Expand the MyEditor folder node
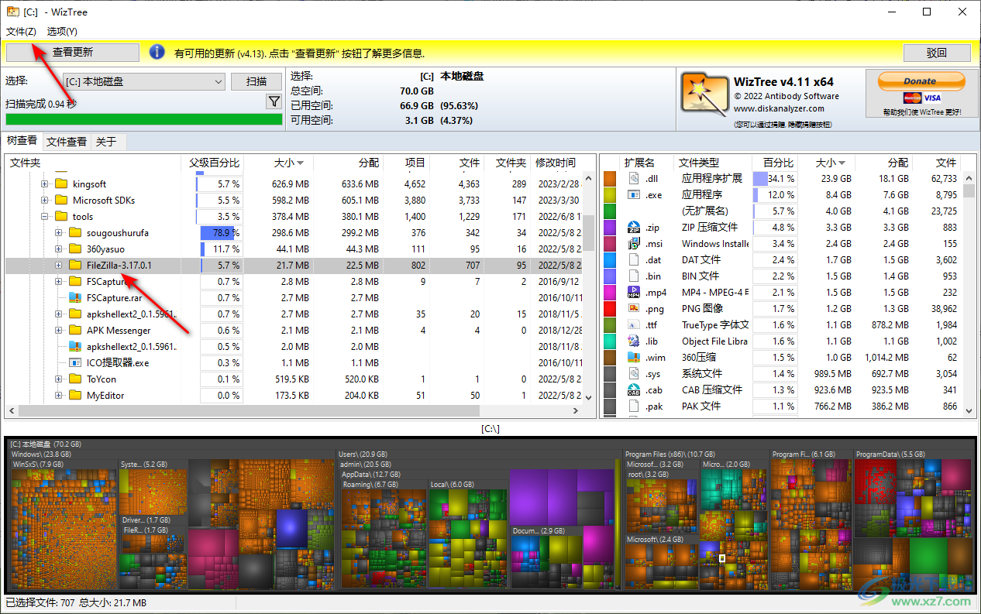This screenshot has width=981, height=614. click(58, 396)
